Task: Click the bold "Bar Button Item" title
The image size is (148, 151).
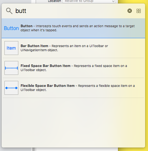Action: [34, 46]
